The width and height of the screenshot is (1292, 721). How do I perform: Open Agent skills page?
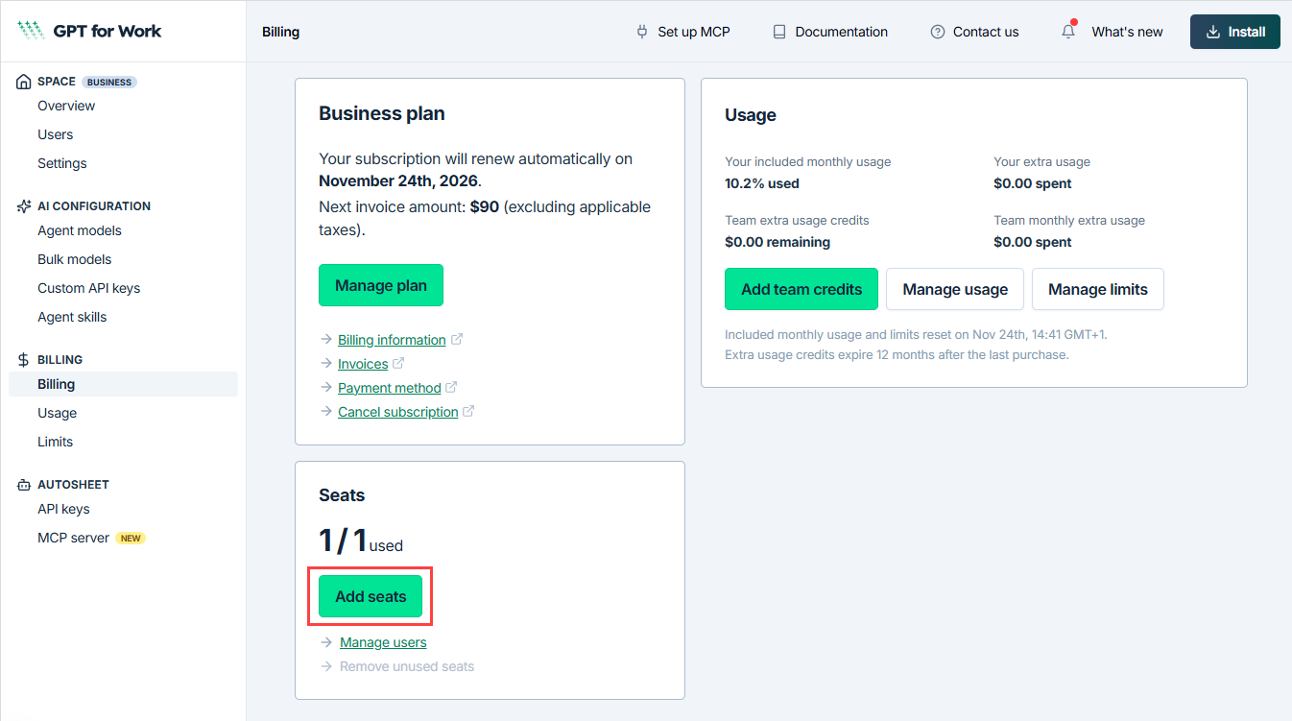coord(72,317)
